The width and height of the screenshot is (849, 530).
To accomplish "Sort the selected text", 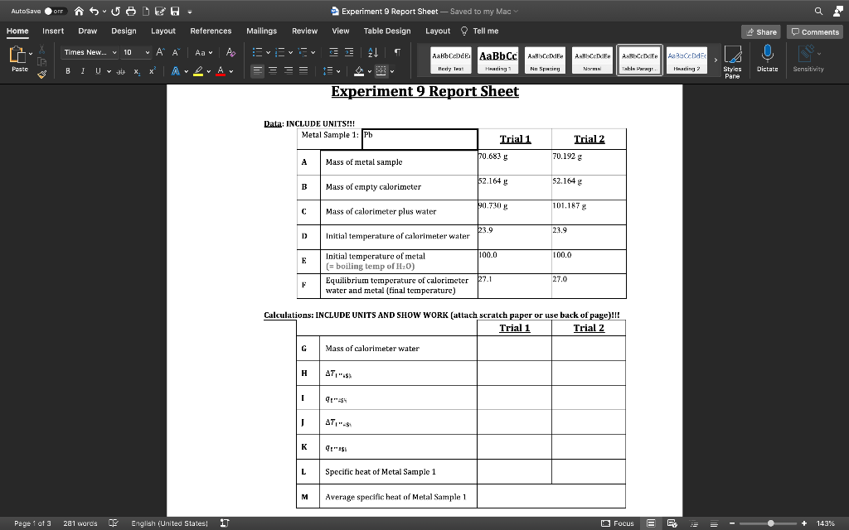I will [373, 52].
